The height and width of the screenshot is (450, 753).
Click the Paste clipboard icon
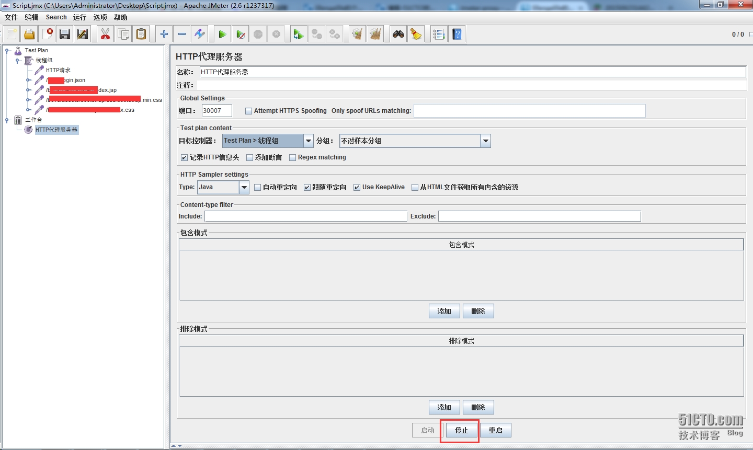[x=141, y=34]
